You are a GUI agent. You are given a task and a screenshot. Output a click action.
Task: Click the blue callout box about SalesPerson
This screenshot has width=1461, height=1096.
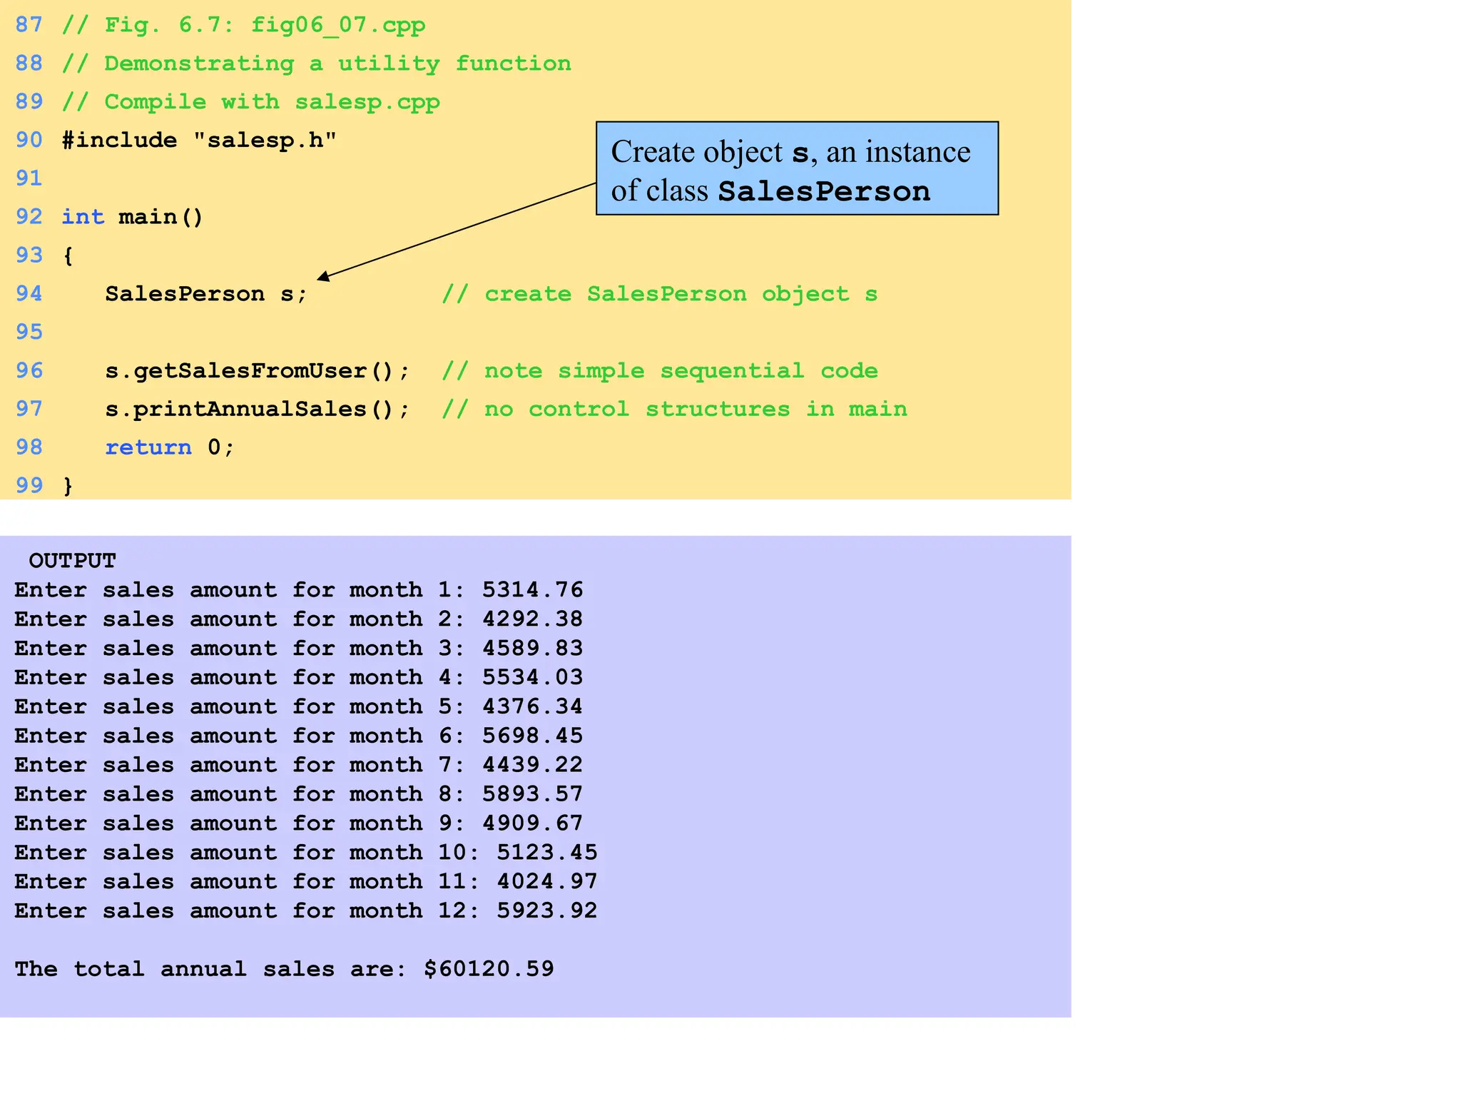tap(796, 168)
